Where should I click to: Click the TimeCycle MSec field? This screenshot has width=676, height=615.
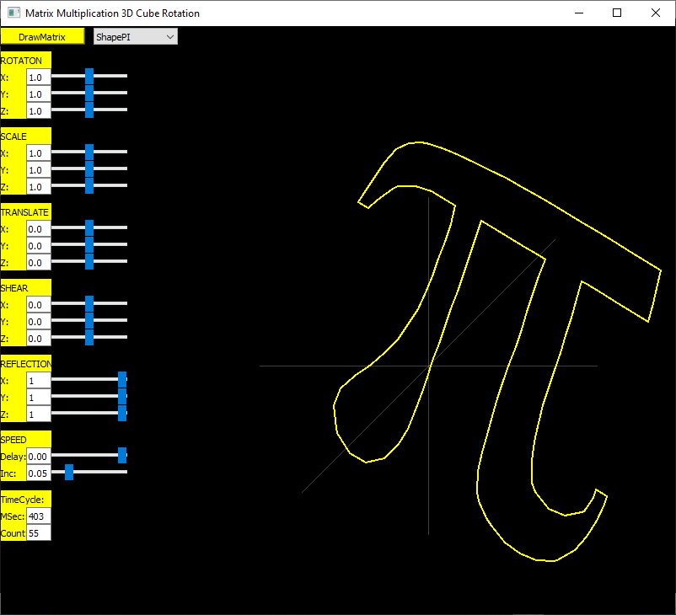(39, 516)
